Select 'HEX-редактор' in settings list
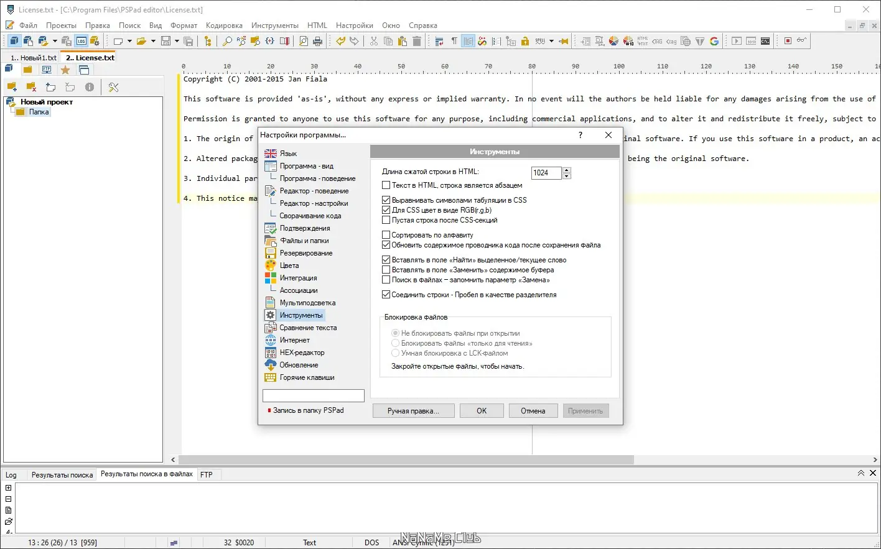Image resolution: width=881 pixels, height=549 pixels. (302, 353)
